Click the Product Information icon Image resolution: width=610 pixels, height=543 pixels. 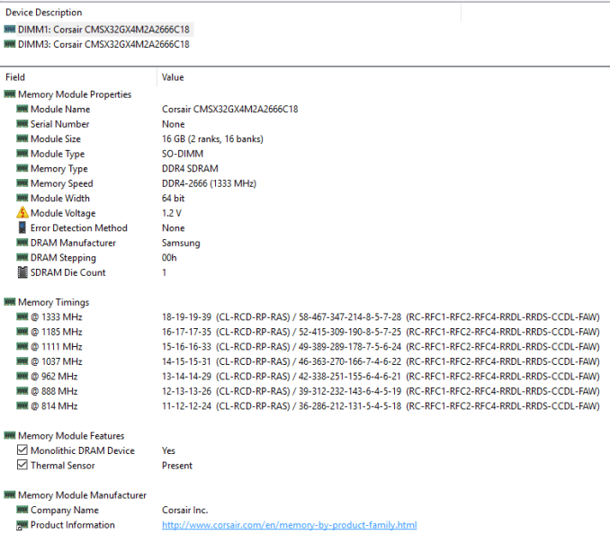click(22, 525)
